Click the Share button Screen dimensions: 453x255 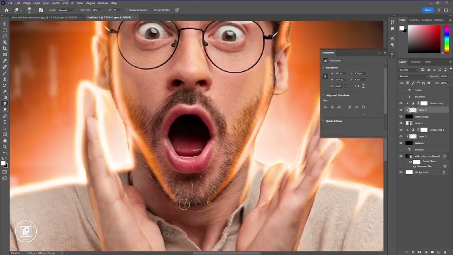point(428,10)
